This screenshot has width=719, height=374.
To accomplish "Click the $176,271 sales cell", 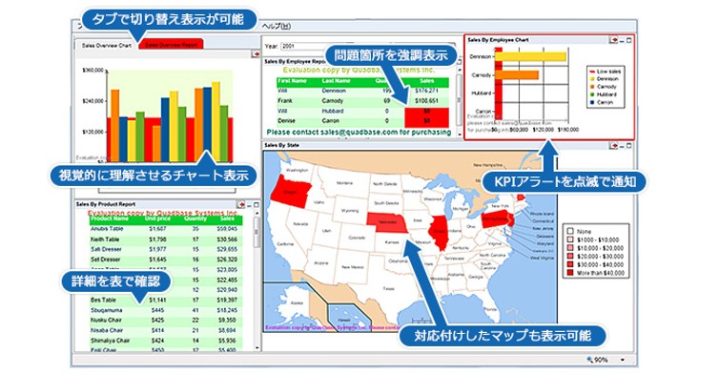I will point(426,91).
